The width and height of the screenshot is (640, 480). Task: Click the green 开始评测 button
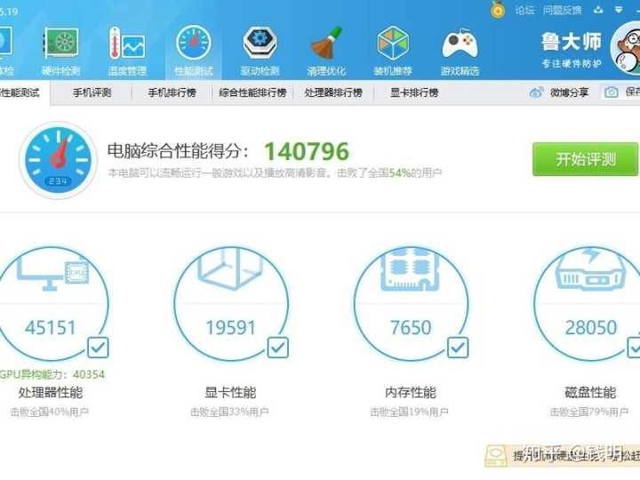click(x=585, y=159)
